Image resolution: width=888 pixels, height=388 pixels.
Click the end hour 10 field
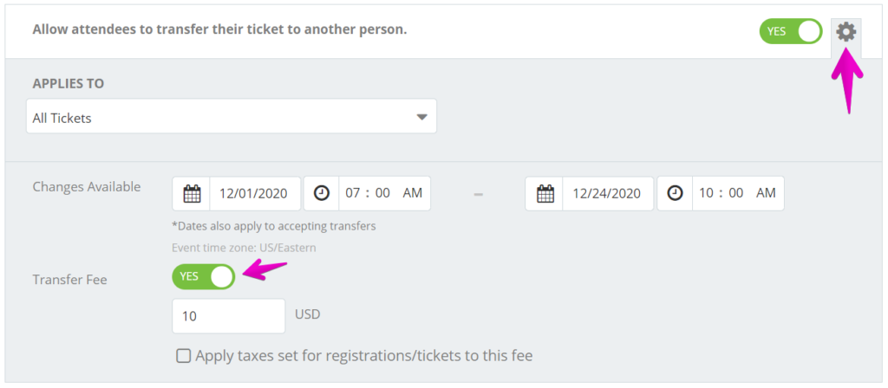[706, 193]
